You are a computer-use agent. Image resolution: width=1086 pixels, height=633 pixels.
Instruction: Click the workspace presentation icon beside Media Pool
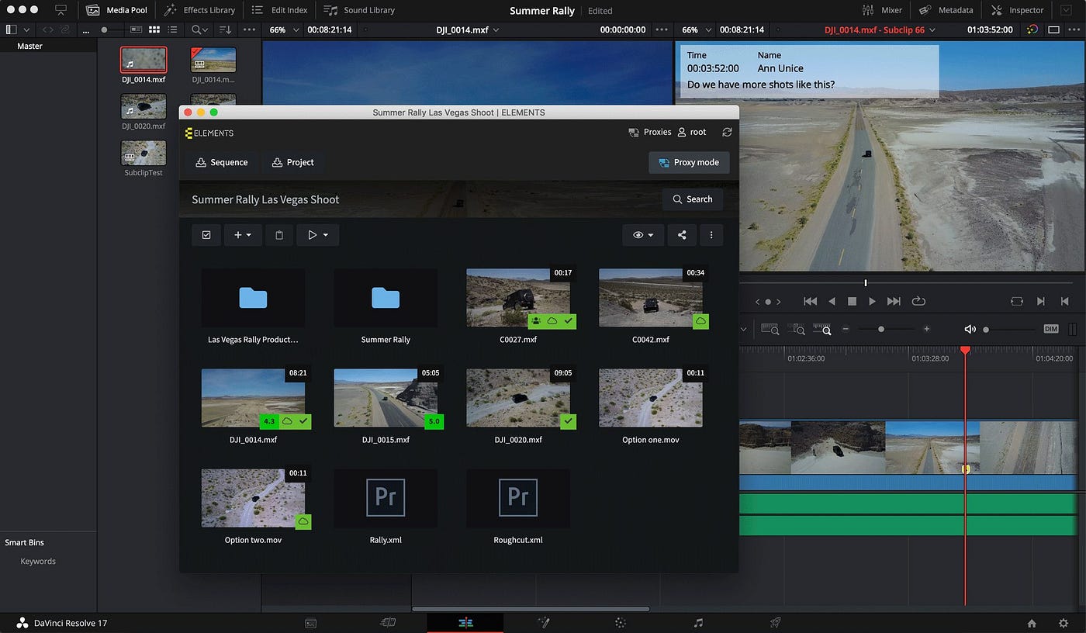(x=61, y=10)
